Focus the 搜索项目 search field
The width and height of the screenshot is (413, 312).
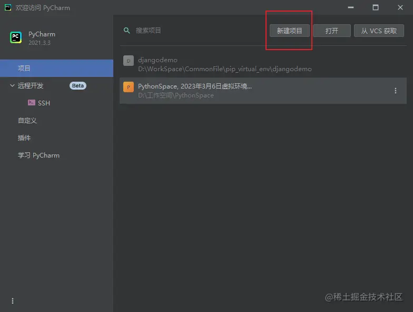point(195,31)
